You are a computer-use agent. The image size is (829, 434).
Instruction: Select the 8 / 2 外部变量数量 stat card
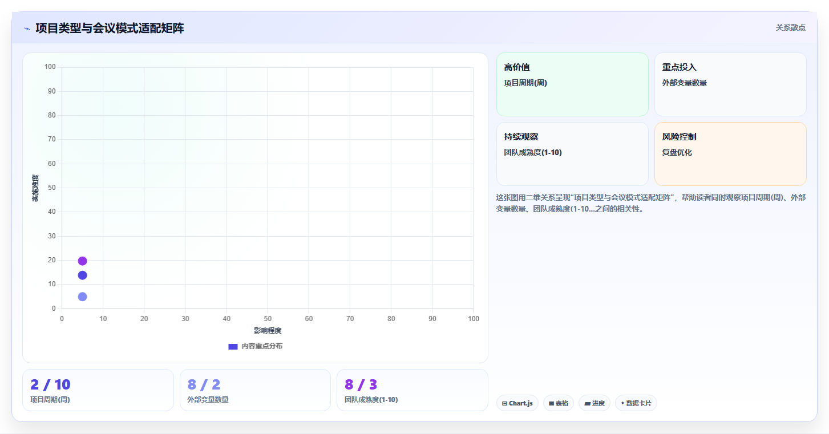point(255,390)
